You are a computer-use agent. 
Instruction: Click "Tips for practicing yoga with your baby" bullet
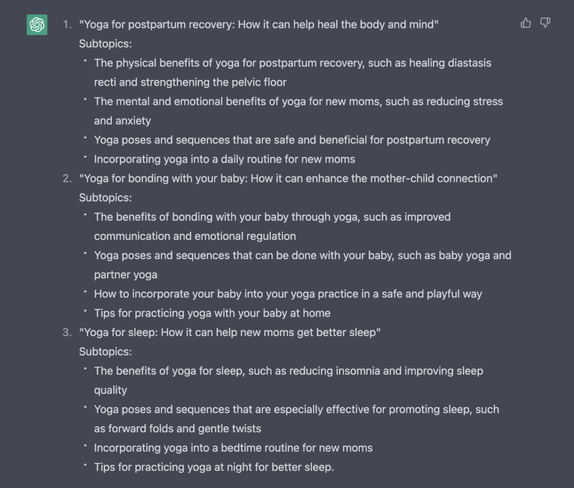[212, 313]
